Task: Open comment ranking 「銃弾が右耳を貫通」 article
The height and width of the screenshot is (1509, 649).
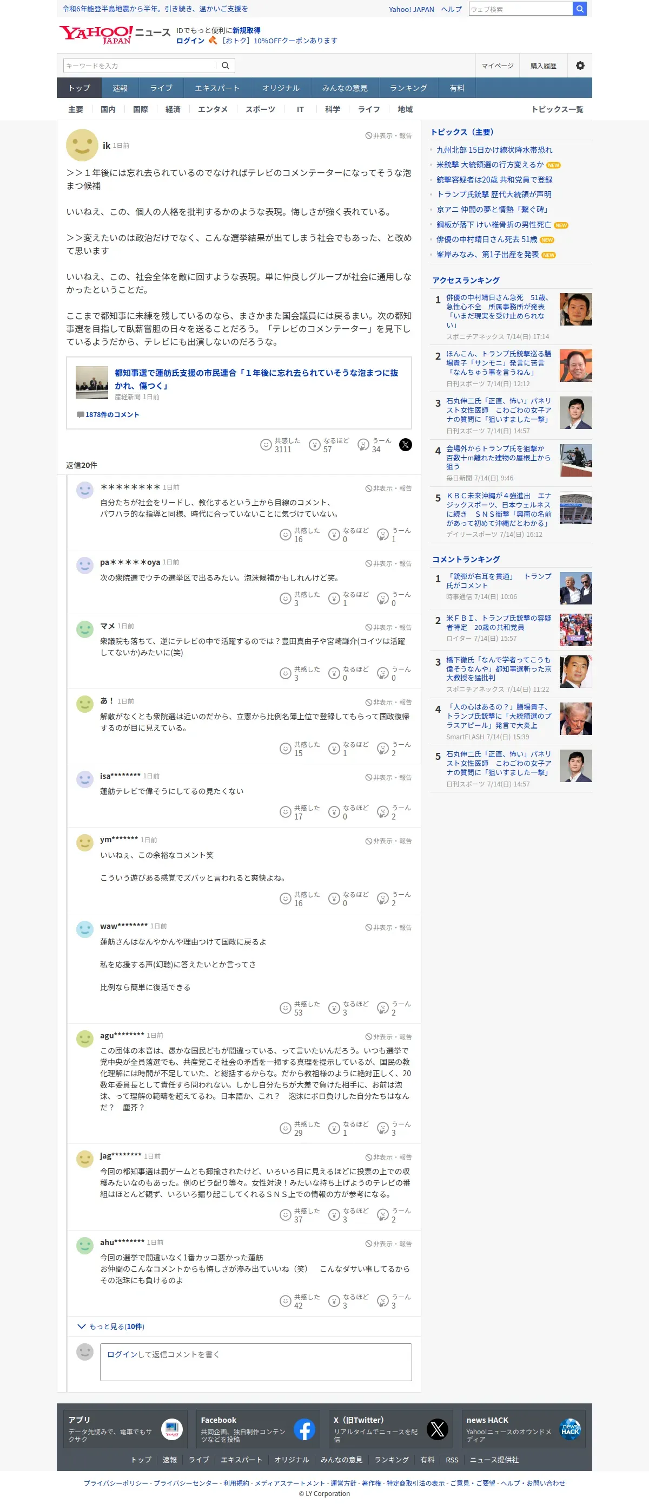Action: coord(499,581)
